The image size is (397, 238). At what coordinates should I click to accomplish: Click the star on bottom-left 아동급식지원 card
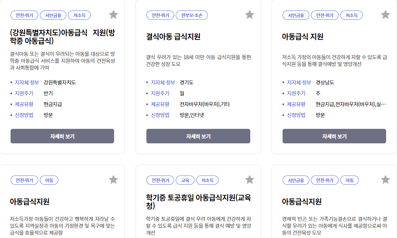[x=113, y=179]
